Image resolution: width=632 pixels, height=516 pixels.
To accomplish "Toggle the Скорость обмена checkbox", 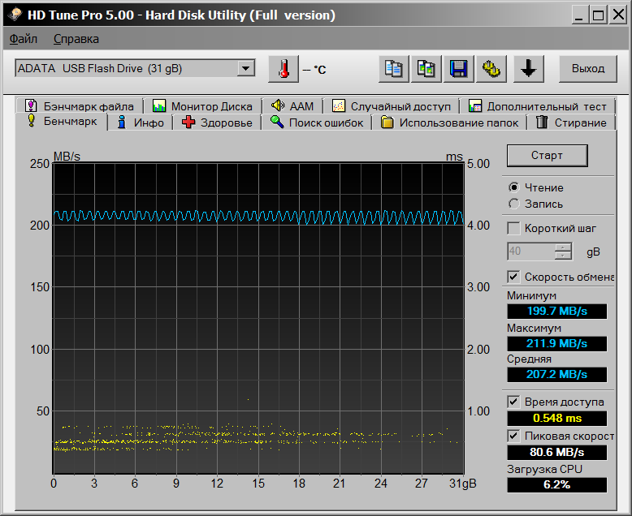I will (513, 277).
